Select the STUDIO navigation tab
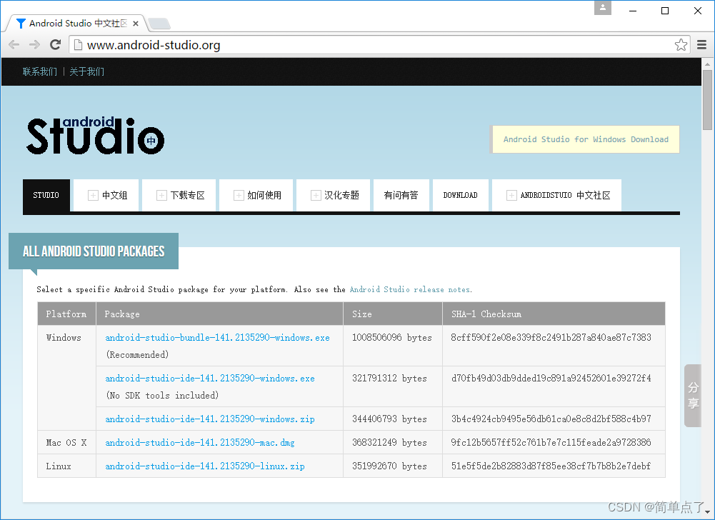 [x=46, y=195]
